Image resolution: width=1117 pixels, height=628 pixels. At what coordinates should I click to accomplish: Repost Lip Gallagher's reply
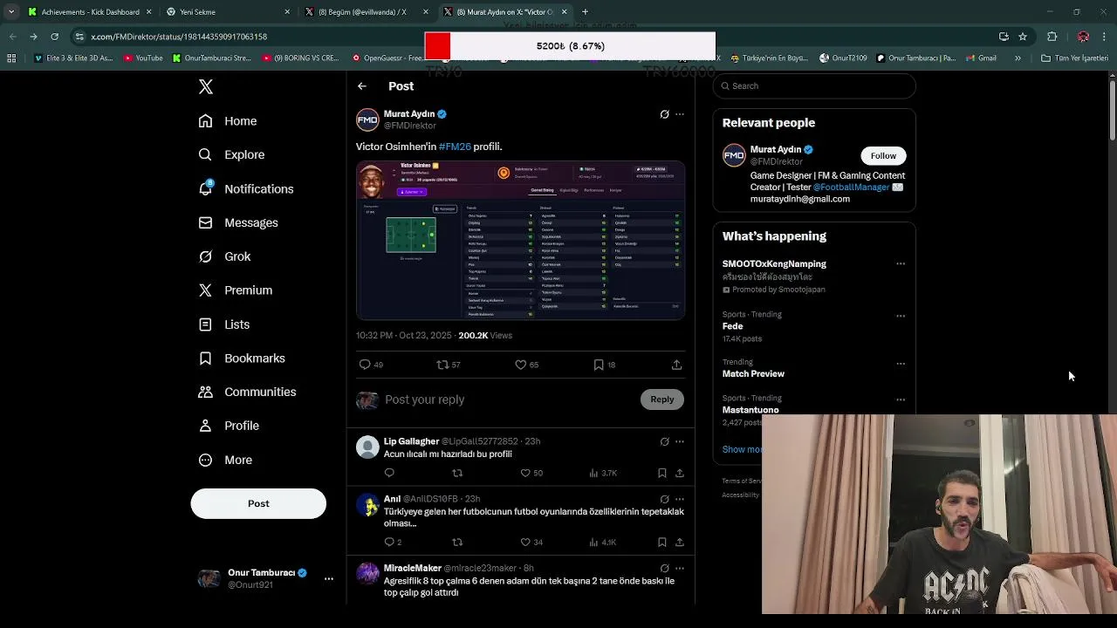pyautogui.click(x=457, y=473)
